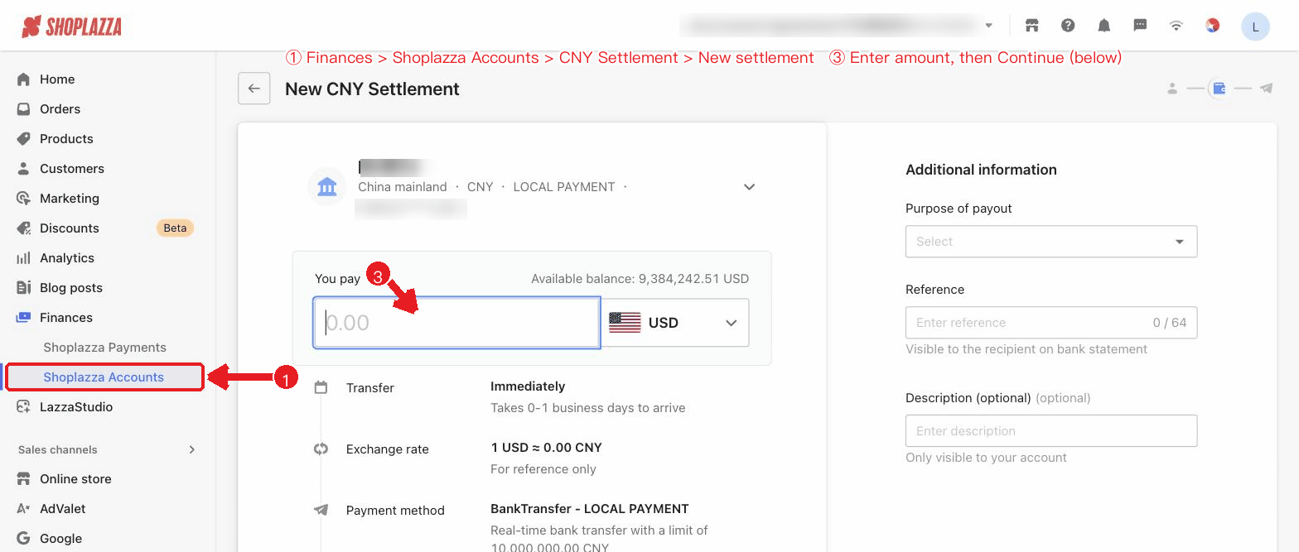Open notifications bell icon

[x=1104, y=25]
